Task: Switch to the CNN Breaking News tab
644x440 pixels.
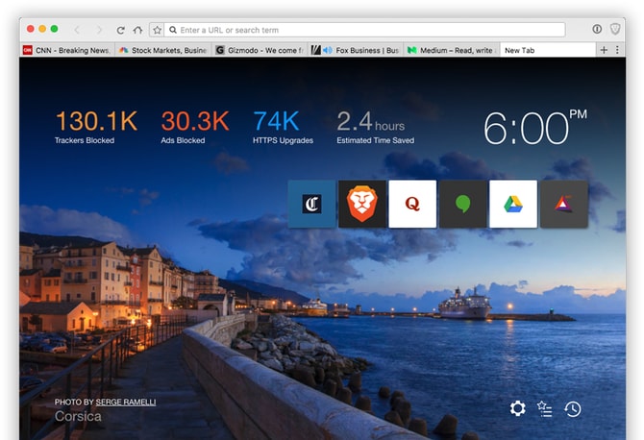Action: (67, 50)
